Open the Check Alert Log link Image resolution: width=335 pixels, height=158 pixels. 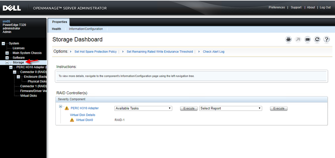tap(214, 52)
